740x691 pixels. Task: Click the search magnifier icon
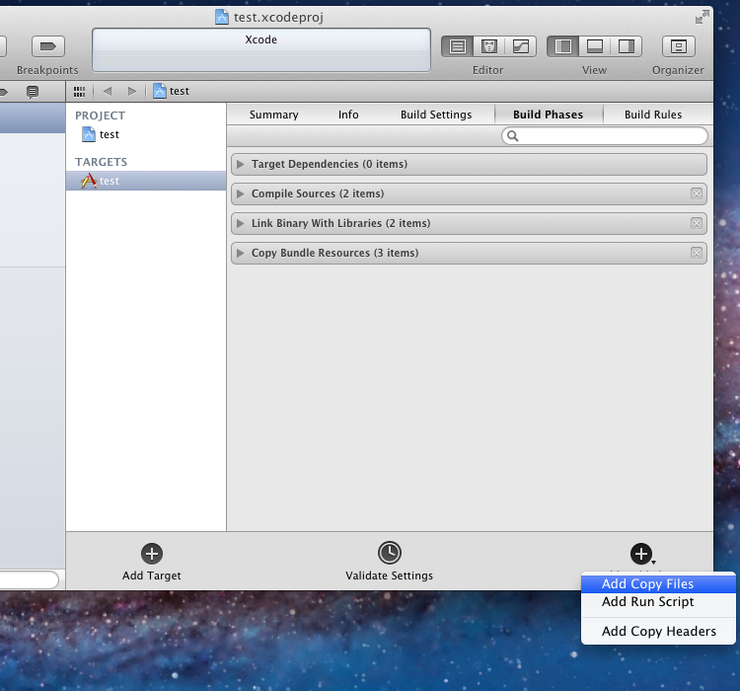click(512, 136)
